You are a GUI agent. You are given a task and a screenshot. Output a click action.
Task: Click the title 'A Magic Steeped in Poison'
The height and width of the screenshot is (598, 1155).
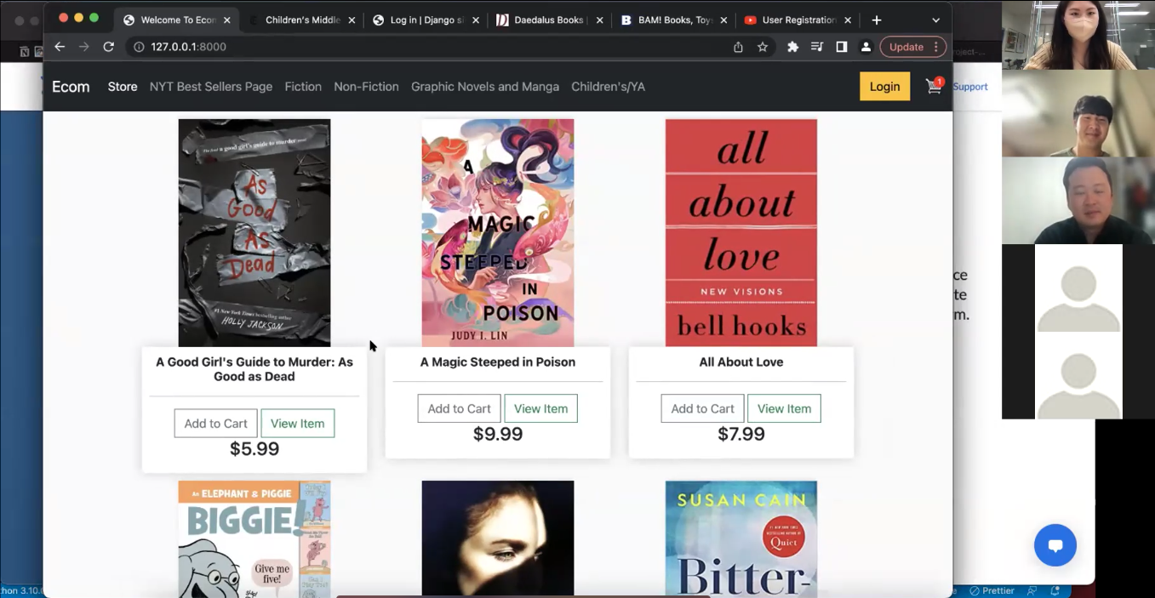click(x=498, y=362)
